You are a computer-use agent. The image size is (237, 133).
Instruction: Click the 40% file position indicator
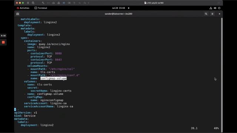tap(216, 128)
